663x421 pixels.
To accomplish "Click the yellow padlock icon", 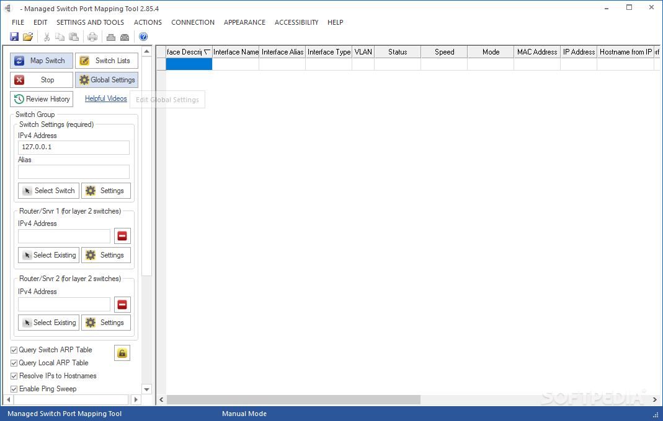I will [x=122, y=353].
